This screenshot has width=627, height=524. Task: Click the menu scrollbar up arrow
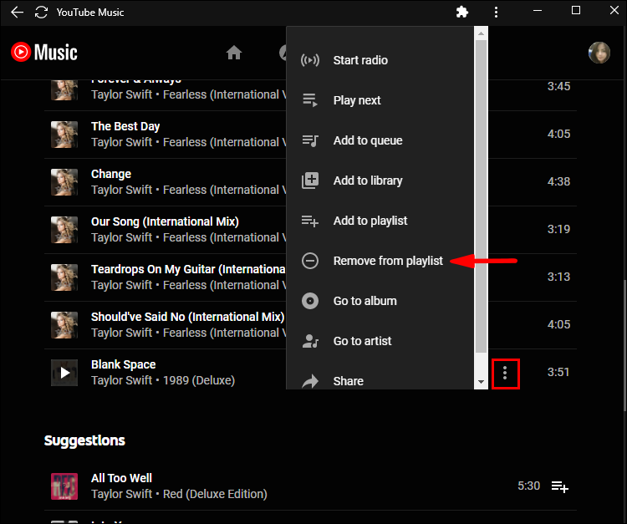click(x=481, y=33)
